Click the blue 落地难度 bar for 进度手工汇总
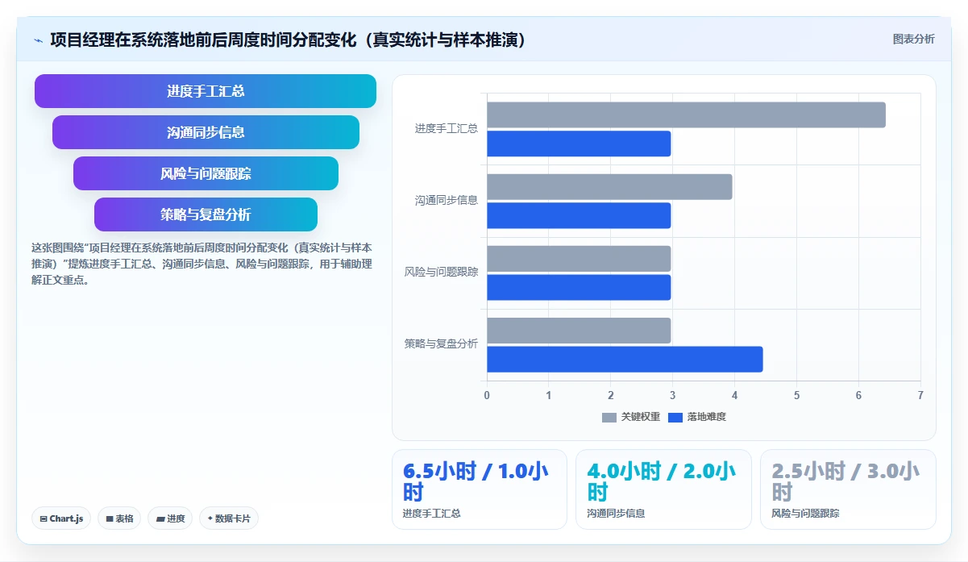The height and width of the screenshot is (562, 968). (x=579, y=144)
